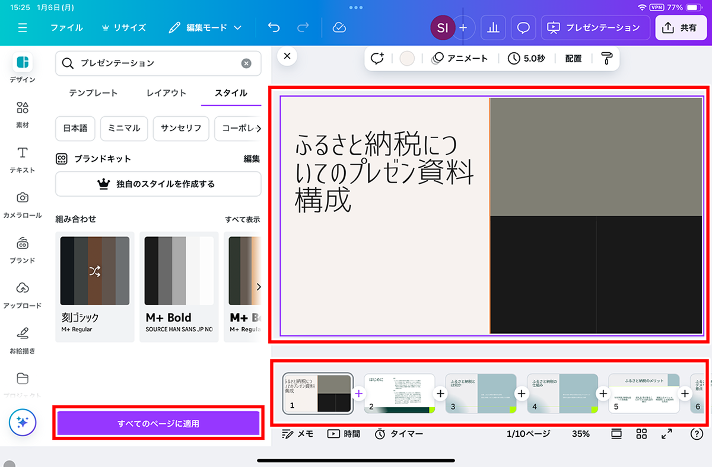Open the analytics bar chart icon
Viewport: 712px width, 467px height.
tap(493, 28)
